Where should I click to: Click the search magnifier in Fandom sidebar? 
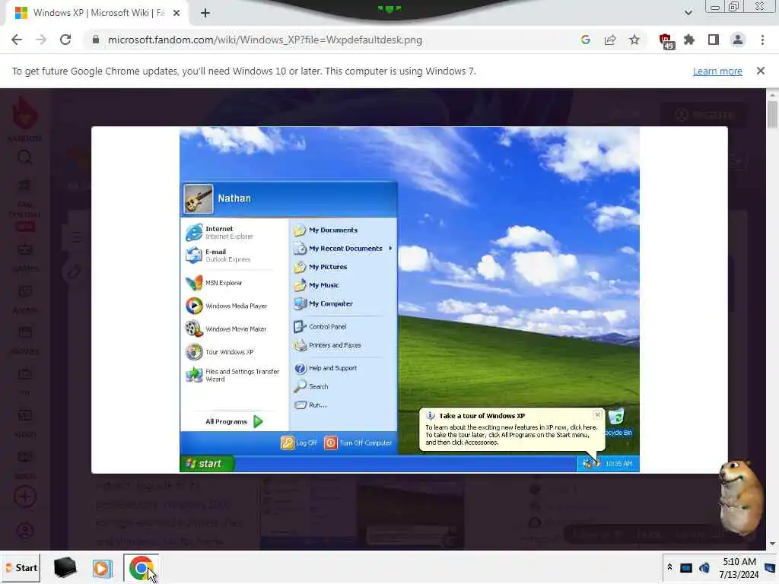click(25, 158)
